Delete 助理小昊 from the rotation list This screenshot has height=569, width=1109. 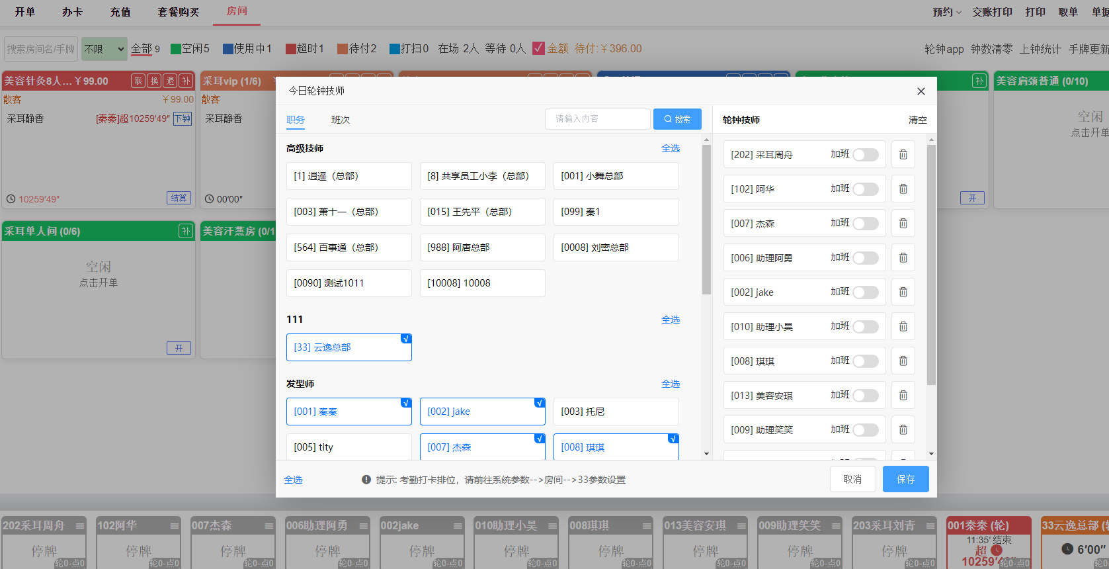pos(903,327)
